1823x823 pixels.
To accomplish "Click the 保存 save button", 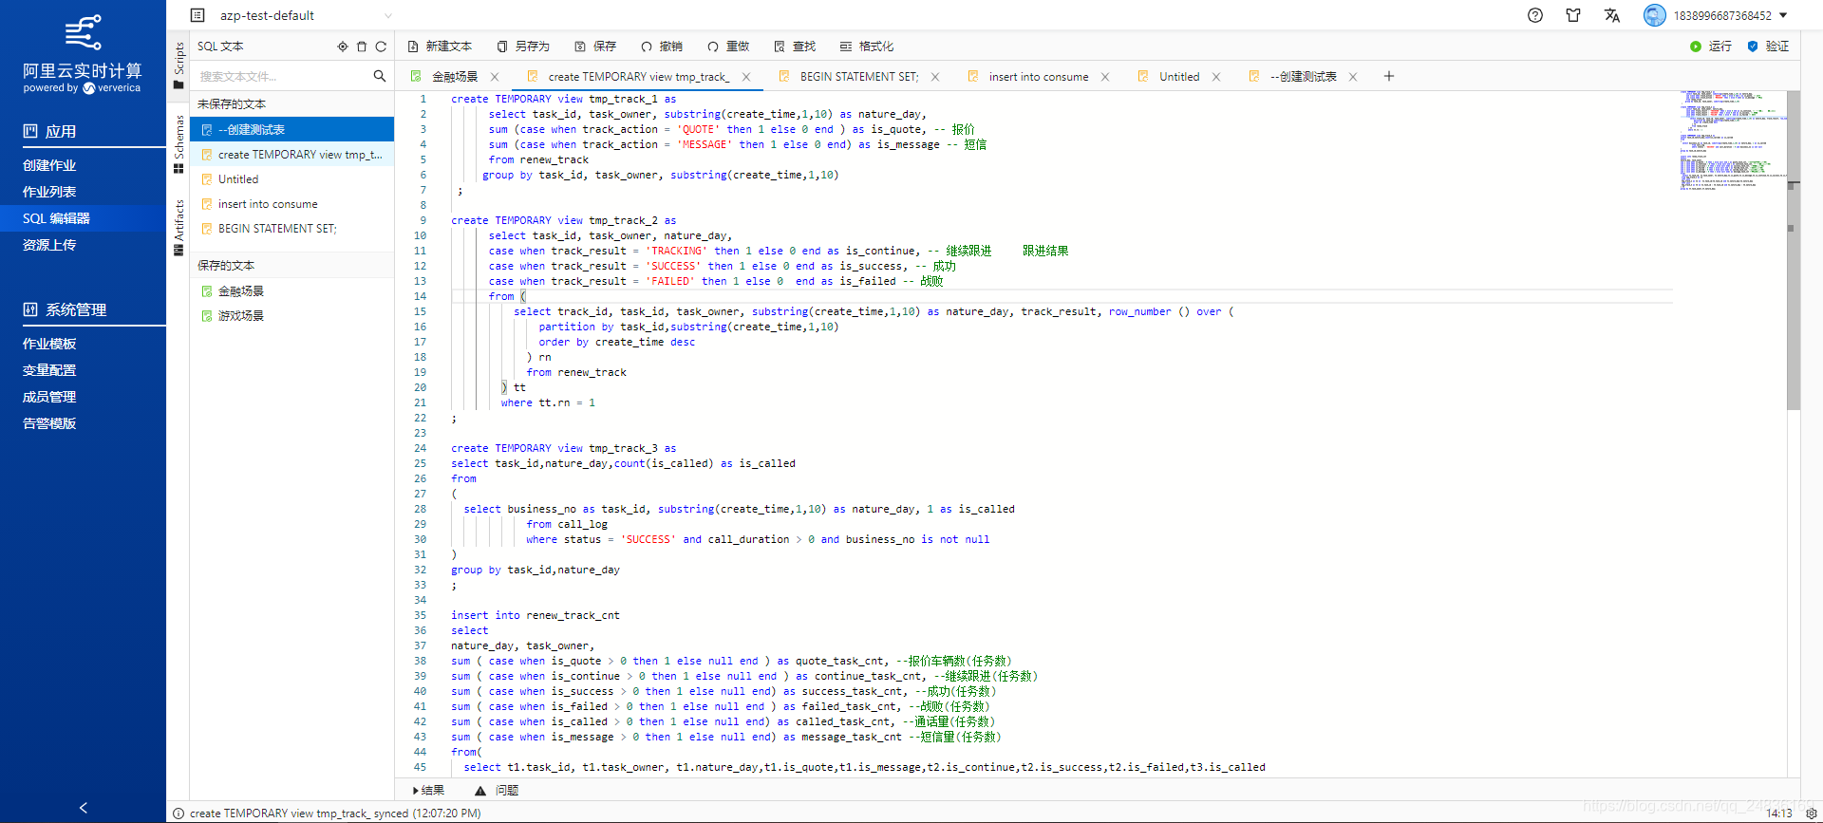I will [595, 47].
